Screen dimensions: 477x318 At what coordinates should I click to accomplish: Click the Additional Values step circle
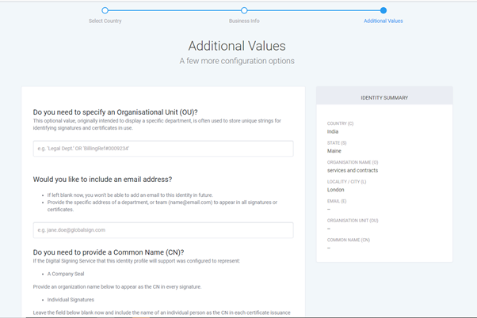383,11
